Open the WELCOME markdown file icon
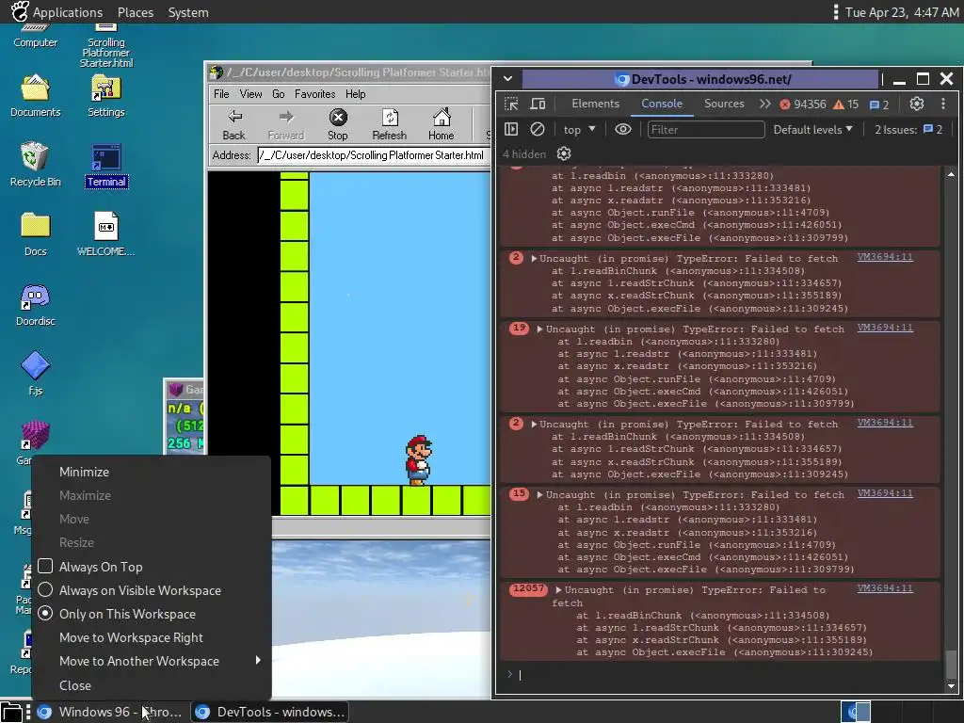 pyautogui.click(x=105, y=234)
